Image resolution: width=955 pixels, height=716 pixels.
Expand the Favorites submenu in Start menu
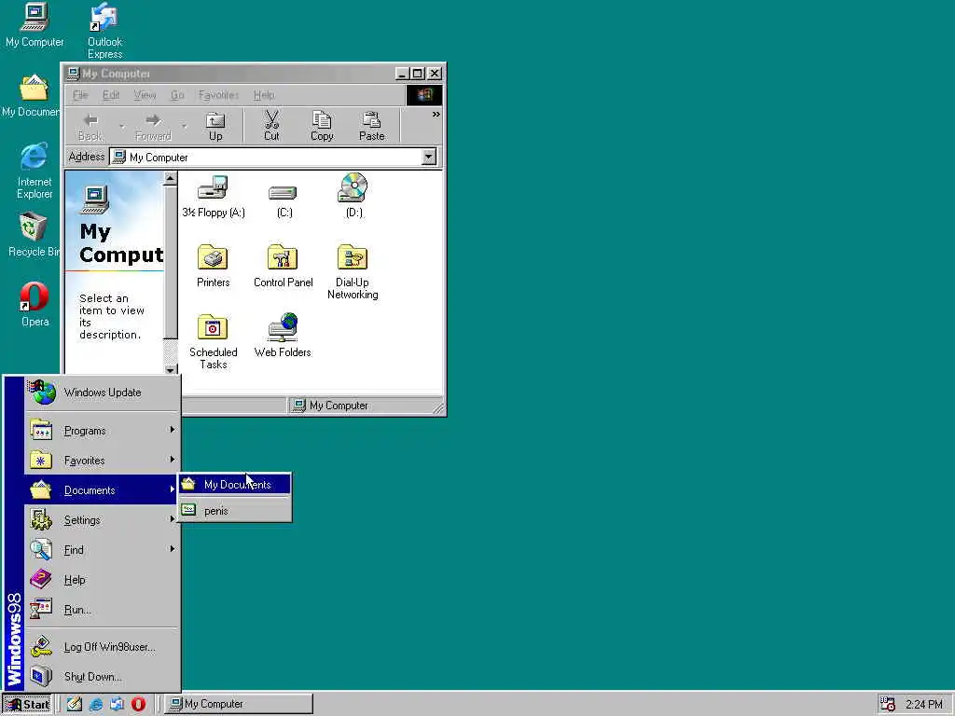click(103, 461)
